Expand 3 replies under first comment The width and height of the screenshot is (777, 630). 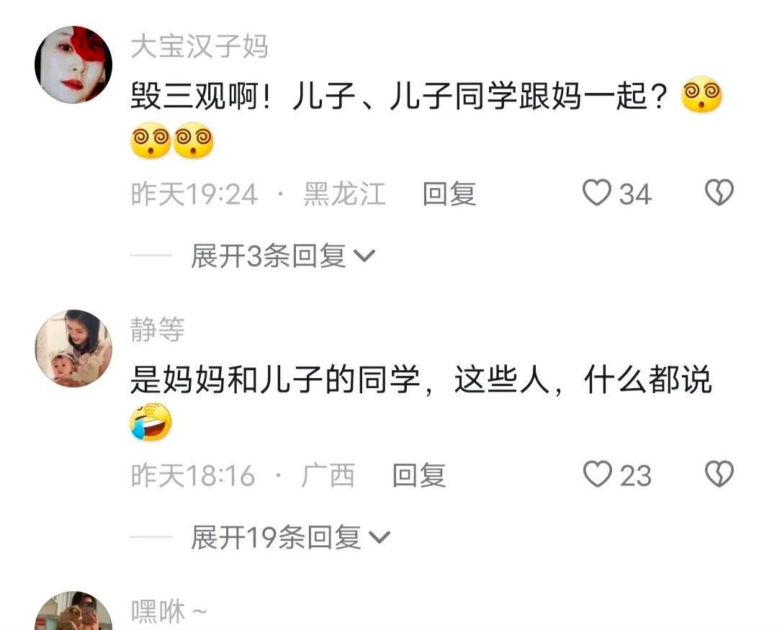tap(282, 256)
